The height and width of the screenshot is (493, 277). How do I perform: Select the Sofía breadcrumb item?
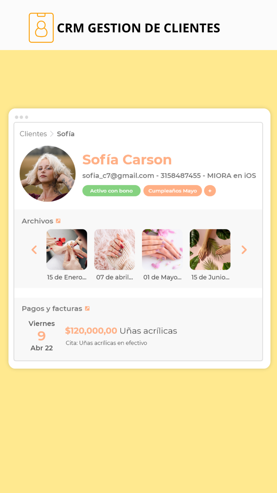tap(66, 134)
